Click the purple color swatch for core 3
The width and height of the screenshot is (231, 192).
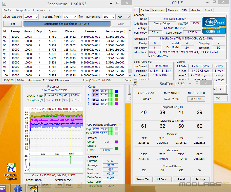click(117, 104)
